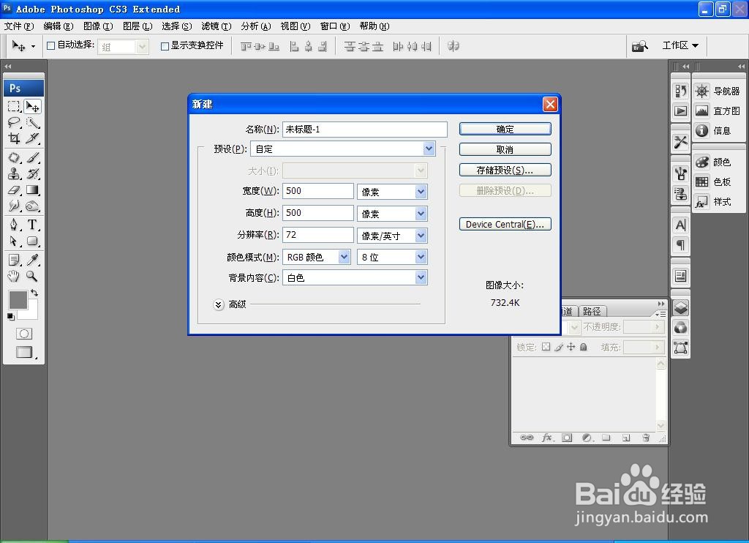
Task: Switch to the 路径 paths tab
Action: [x=592, y=311]
